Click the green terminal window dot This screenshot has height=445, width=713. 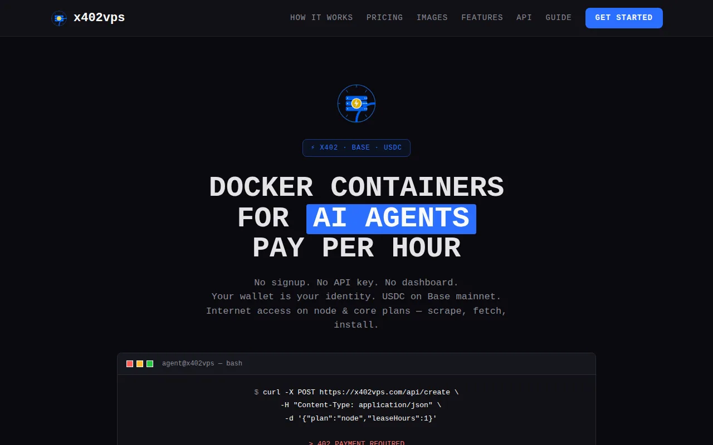pos(150,364)
